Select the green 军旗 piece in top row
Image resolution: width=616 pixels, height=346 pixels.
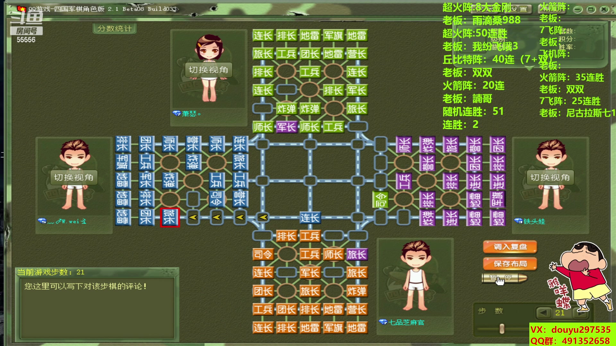coord(333,36)
